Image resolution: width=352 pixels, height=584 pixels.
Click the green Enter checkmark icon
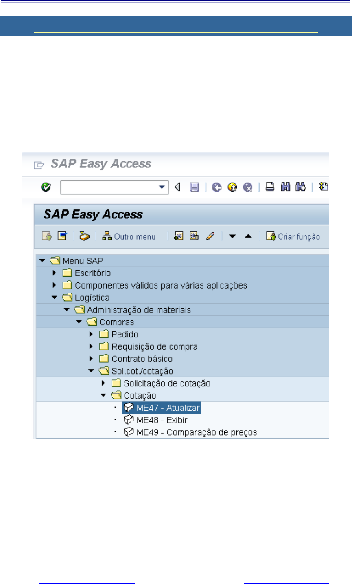tap(46, 187)
